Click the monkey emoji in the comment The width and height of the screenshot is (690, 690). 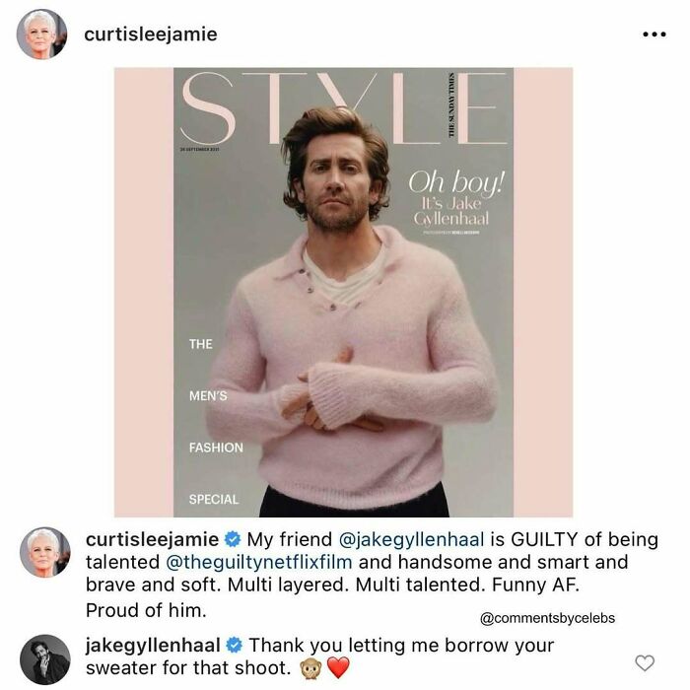coord(310,669)
